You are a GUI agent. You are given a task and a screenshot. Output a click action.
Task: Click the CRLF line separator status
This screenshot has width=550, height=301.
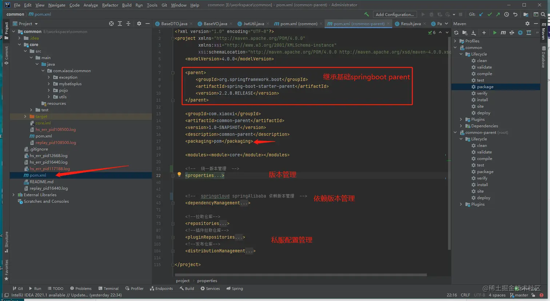coord(465,295)
